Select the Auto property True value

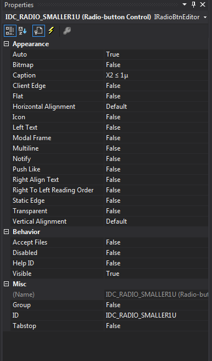157,54
